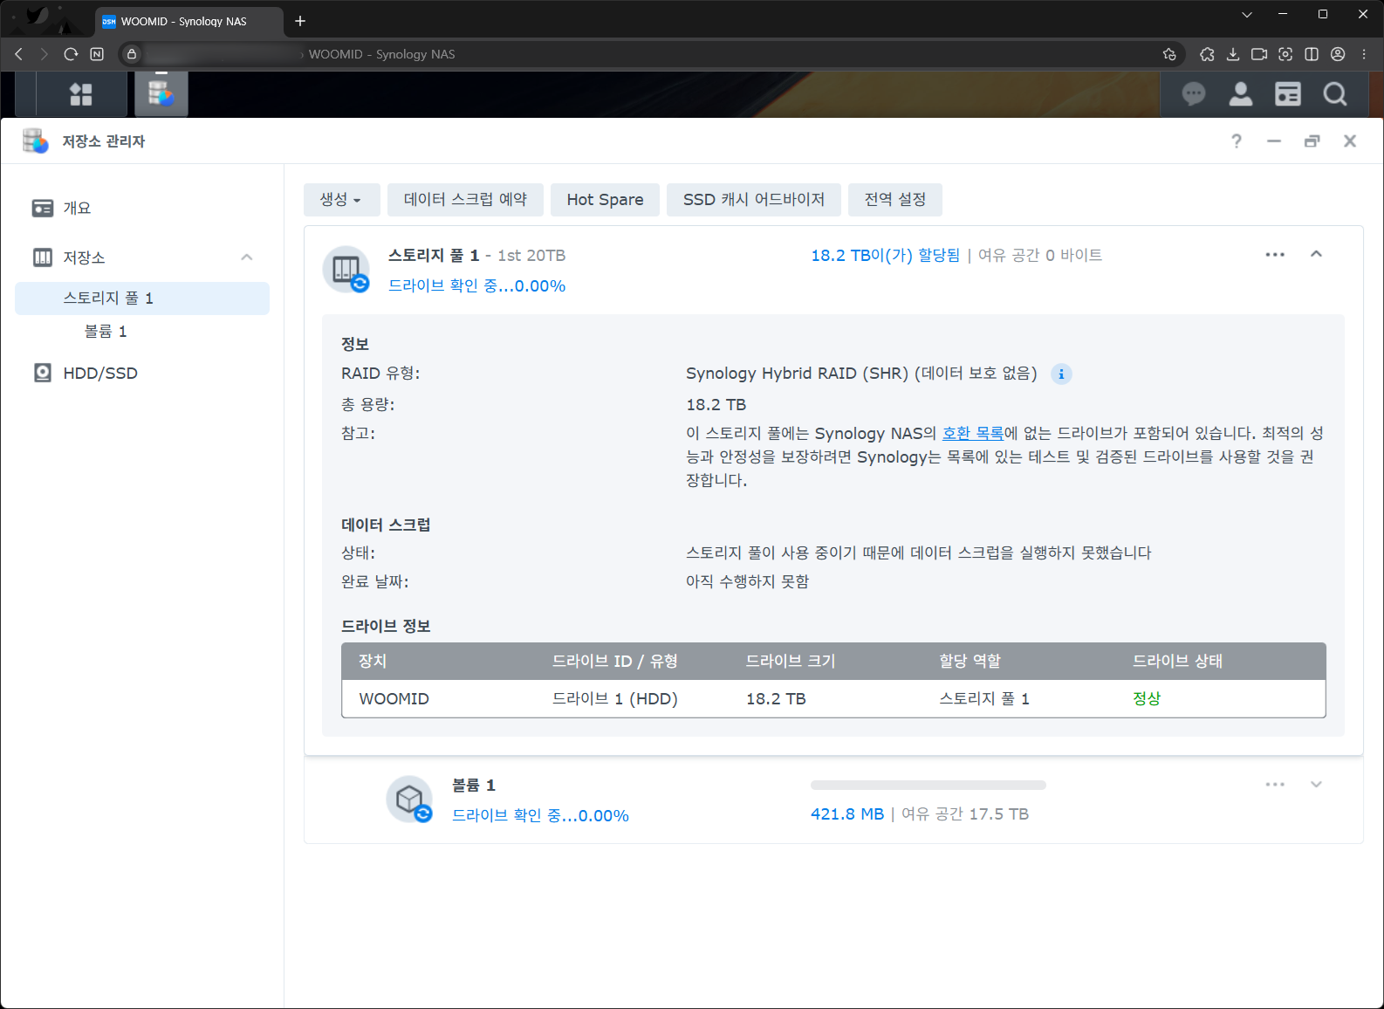This screenshot has height=1009, width=1384.
Task: Open a new browser tab with plus
Action: pyautogui.click(x=300, y=21)
